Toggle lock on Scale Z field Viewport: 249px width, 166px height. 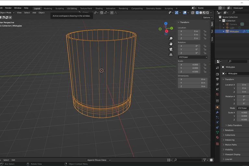tap(205, 72)
